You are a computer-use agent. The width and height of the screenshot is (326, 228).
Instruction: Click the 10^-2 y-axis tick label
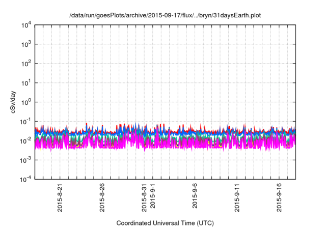[25, 140]
